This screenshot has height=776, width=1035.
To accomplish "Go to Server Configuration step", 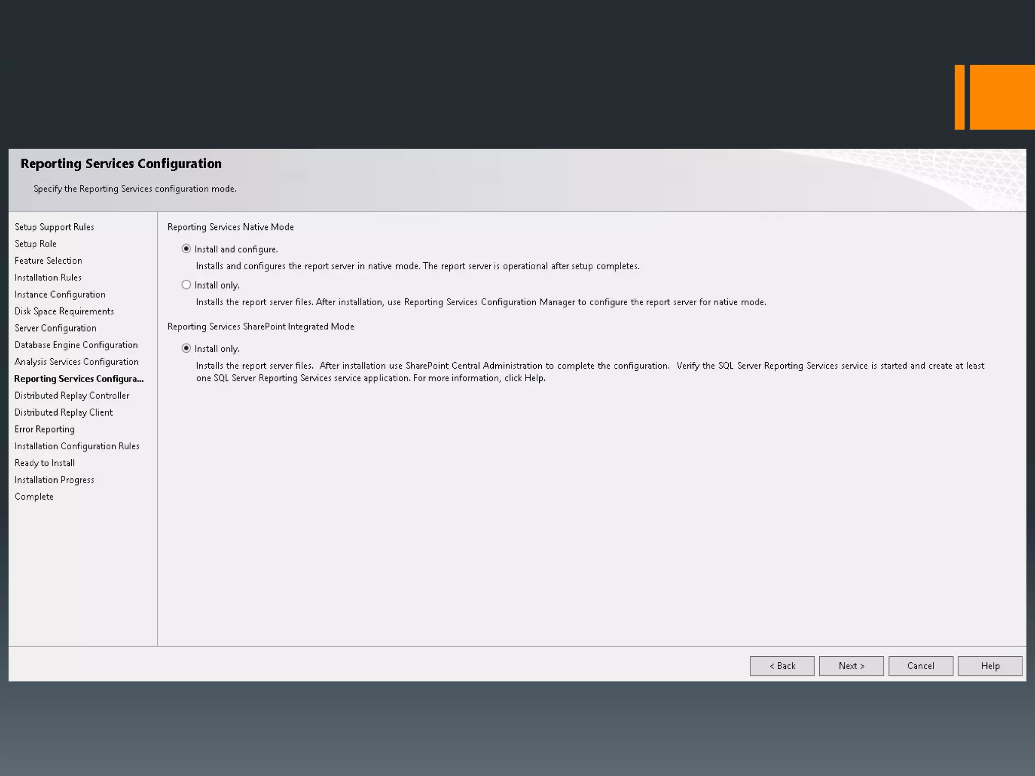I will tap(55, 328).
